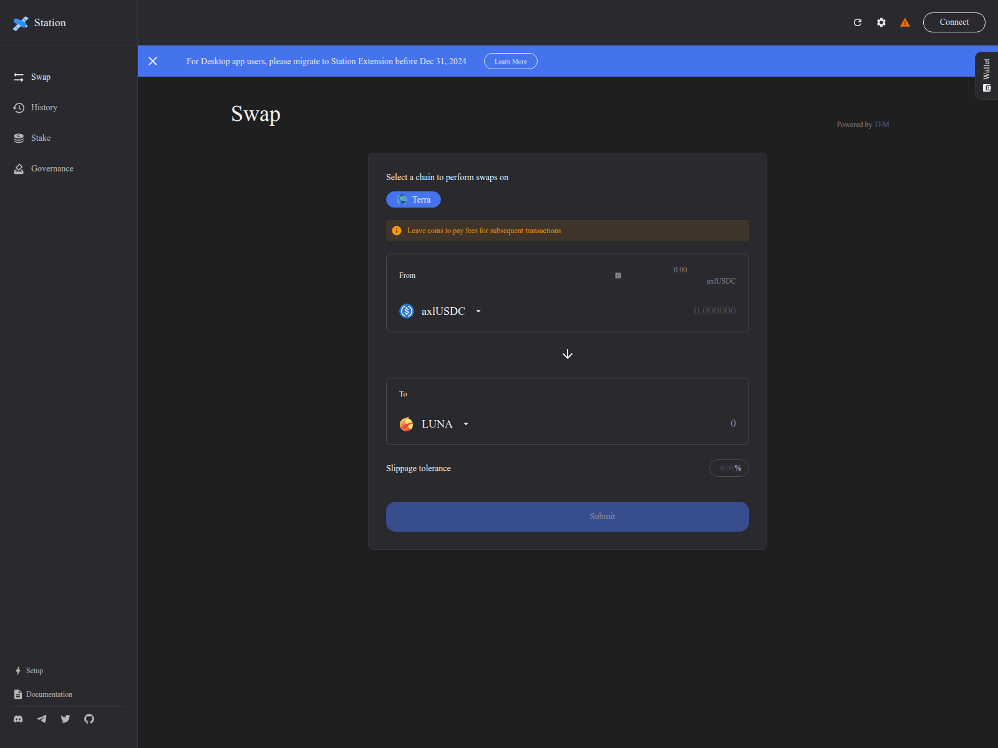Click the fee warning info icon
998x748 pixels.
point(397,231)
